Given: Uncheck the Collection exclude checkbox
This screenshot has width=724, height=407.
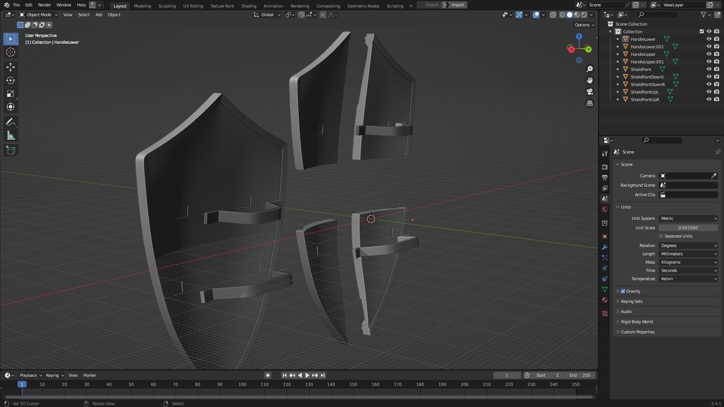Looking at the screenshot, I should (x=702, y=31).
